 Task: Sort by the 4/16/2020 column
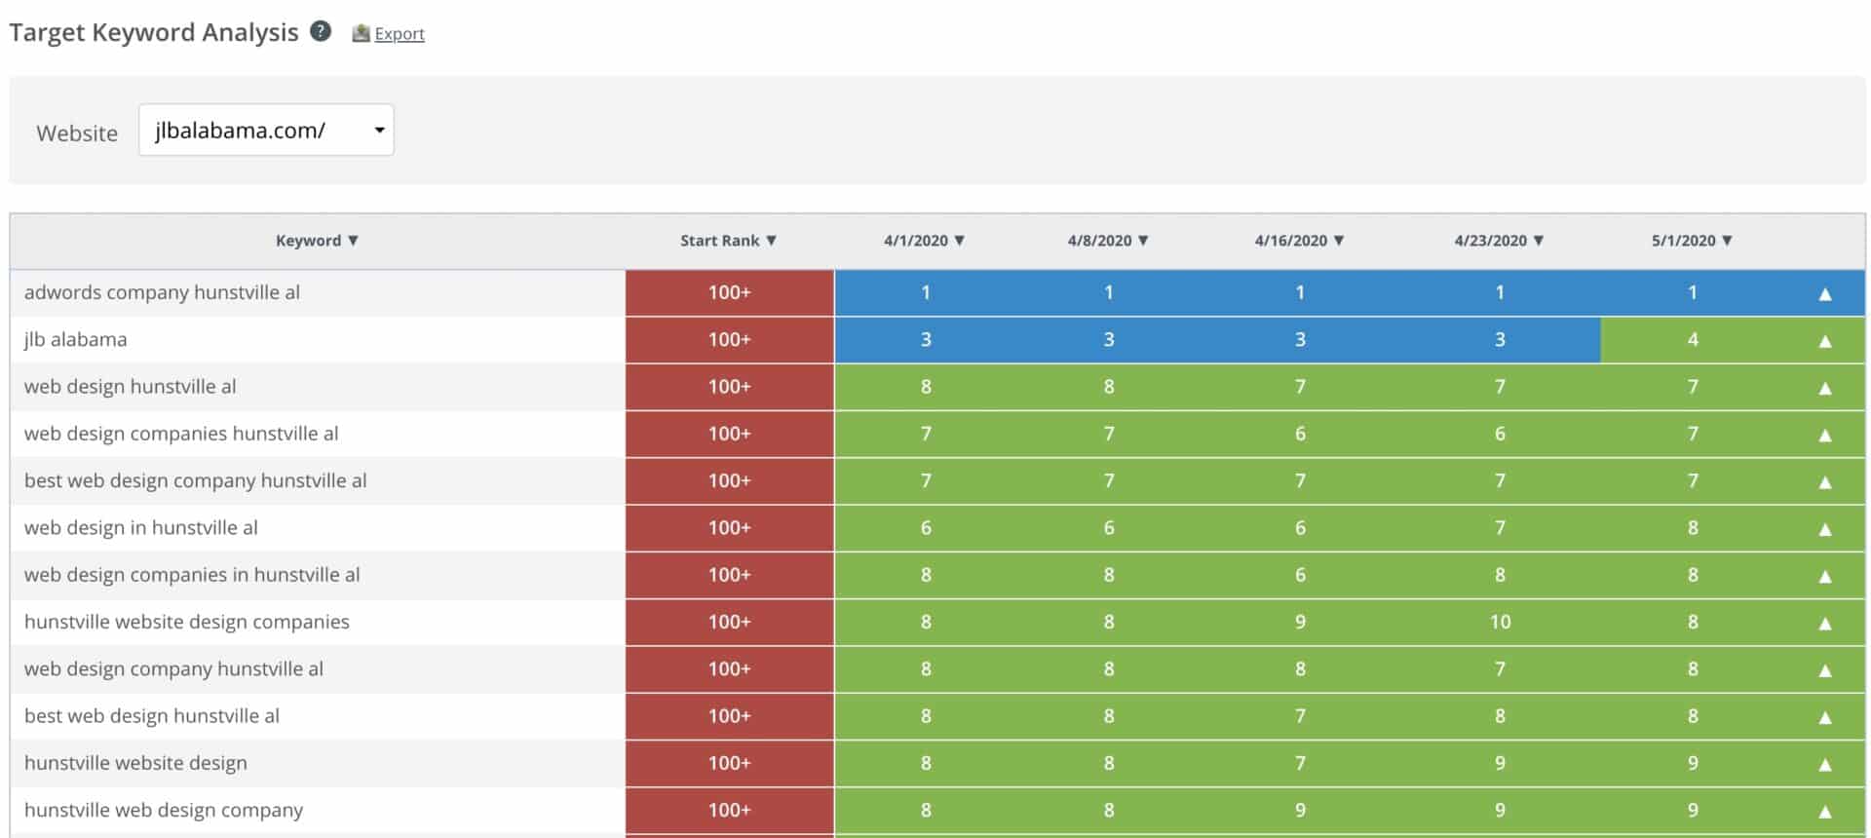(1299, 241)
